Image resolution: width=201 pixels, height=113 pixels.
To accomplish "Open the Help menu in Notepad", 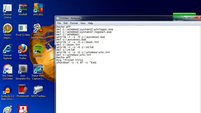I will click(x=90, y=23).
